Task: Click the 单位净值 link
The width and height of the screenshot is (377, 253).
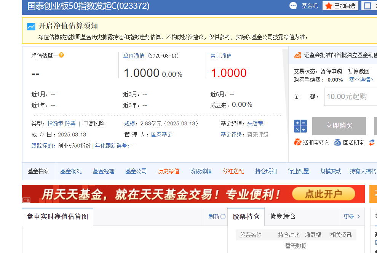Action: (134, 56)
